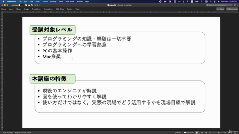The image size is (239, 134).
Task: Switch to Normal view icon
Action: 197,133
